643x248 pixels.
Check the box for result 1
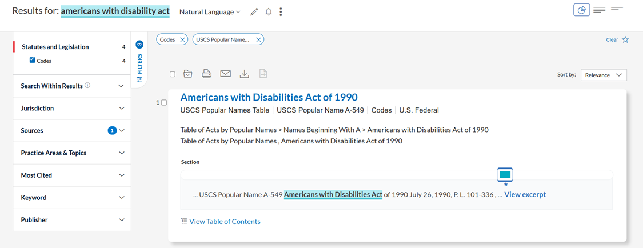[164, 102]
